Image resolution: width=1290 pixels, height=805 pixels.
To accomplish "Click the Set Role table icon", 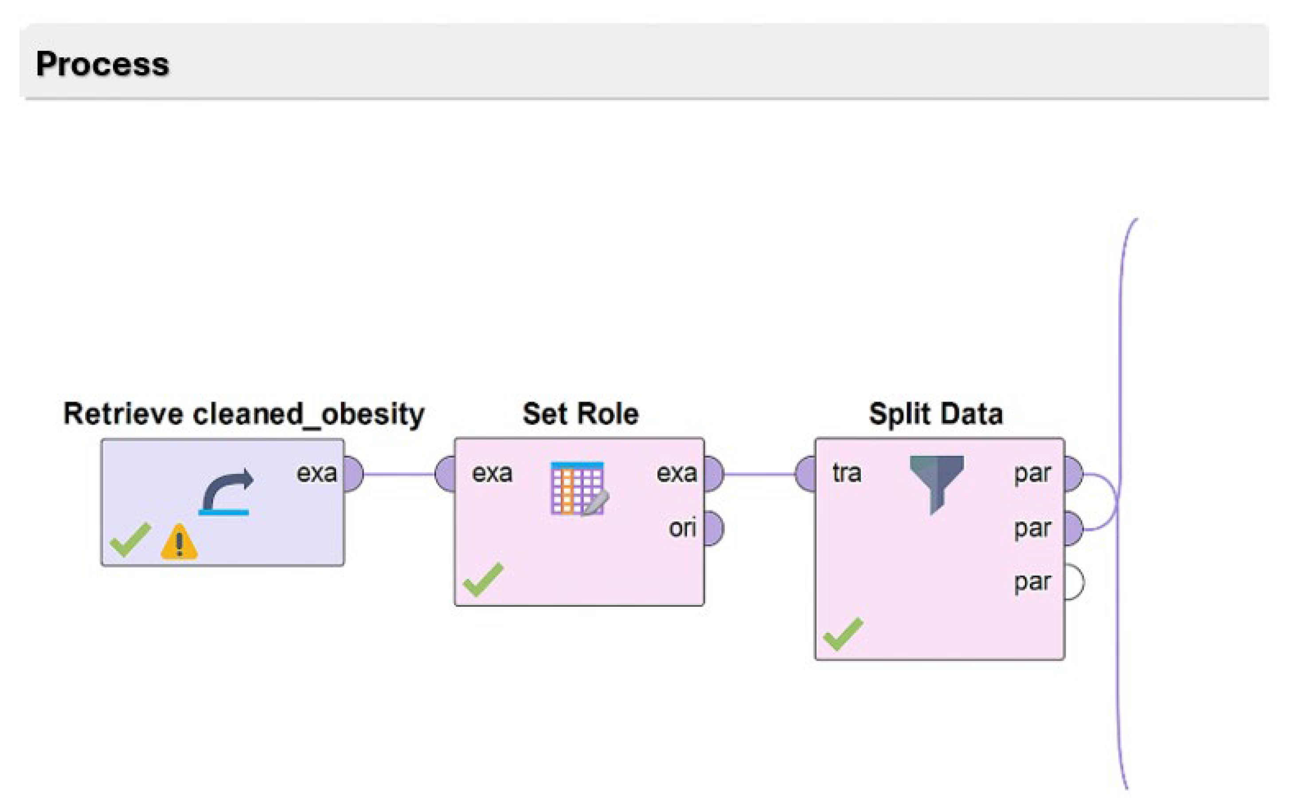I will tap(579, 488).
